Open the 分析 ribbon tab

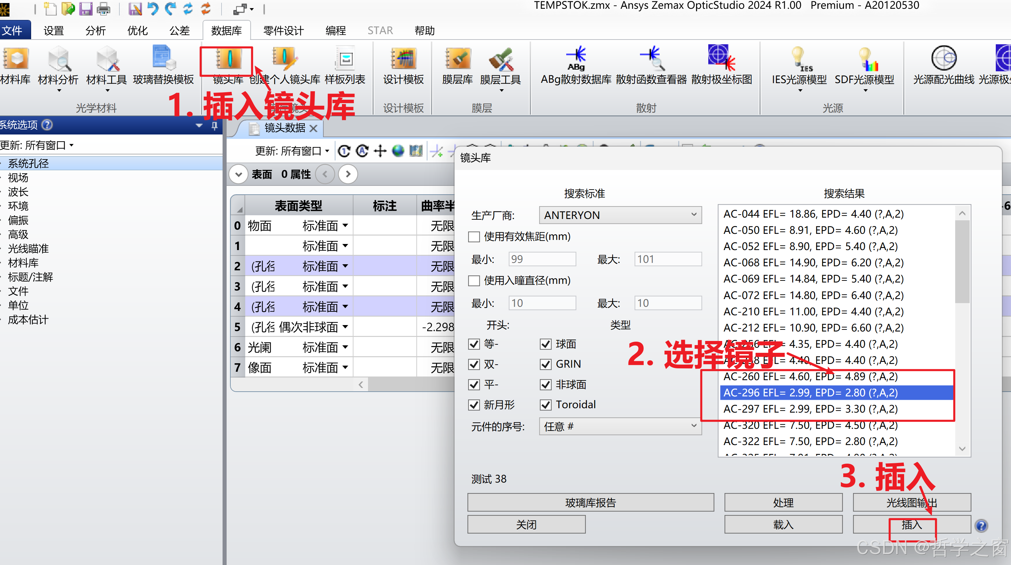(95, 31)
